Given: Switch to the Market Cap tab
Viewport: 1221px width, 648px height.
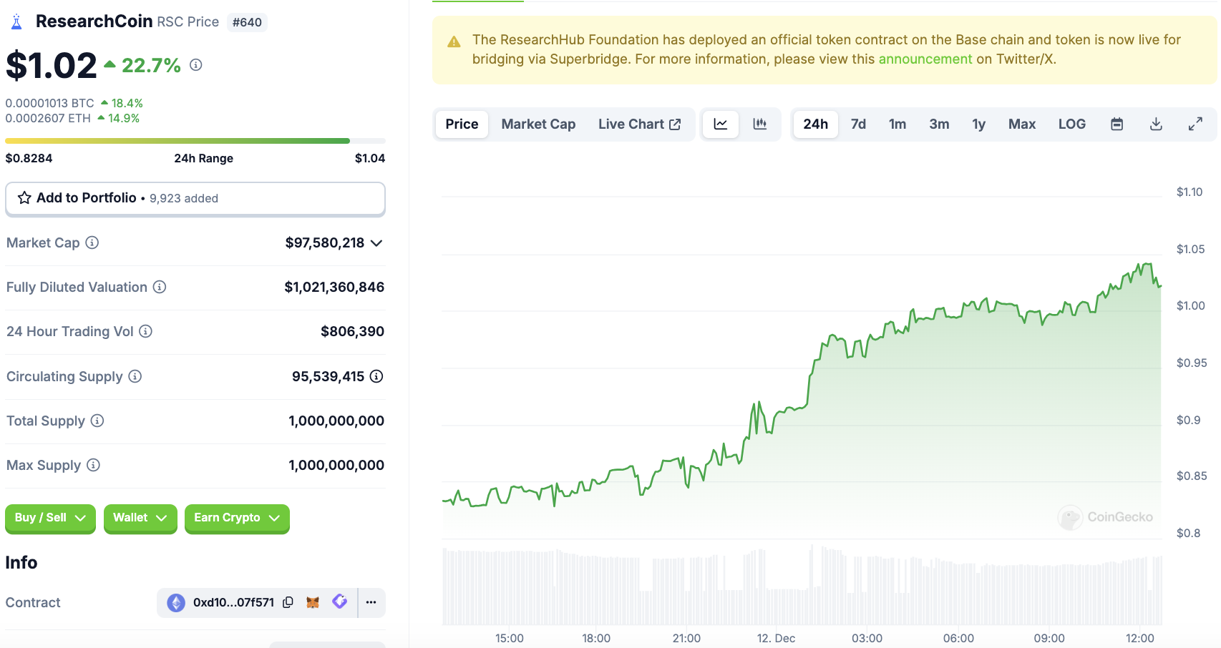Looking at the screenshot, I should coord(538,124).
